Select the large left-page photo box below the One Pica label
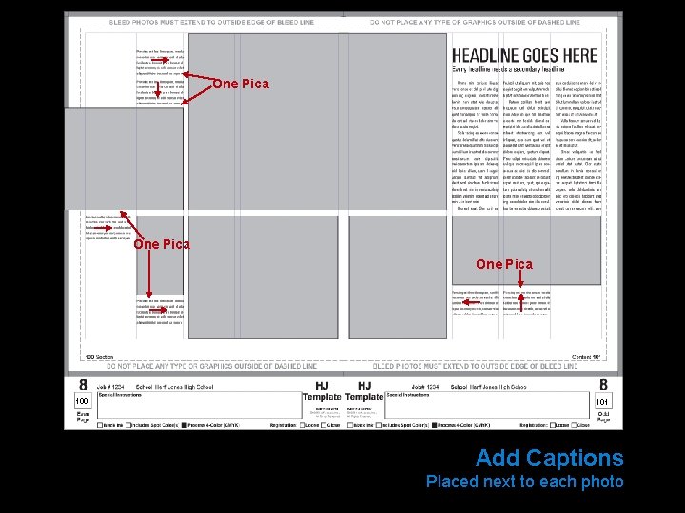 tap(263, 277)
